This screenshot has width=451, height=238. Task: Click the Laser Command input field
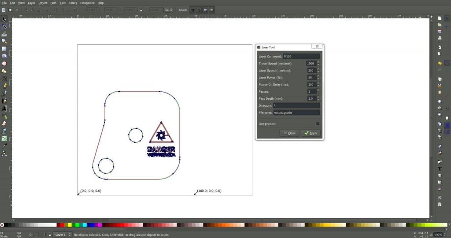[301, 56]
